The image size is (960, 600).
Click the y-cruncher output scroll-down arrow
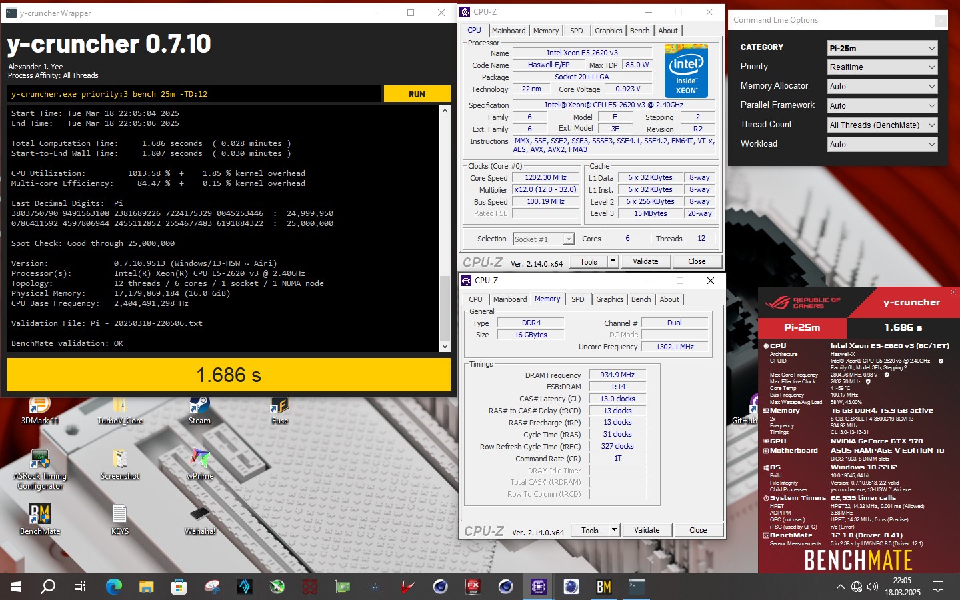(445, 346)
